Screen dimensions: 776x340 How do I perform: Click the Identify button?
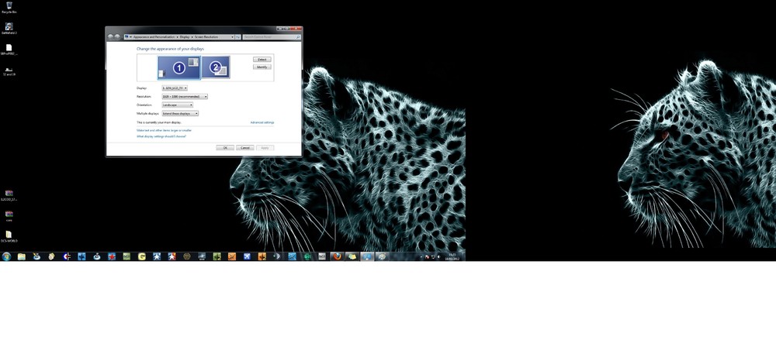[x=262, y=67]
